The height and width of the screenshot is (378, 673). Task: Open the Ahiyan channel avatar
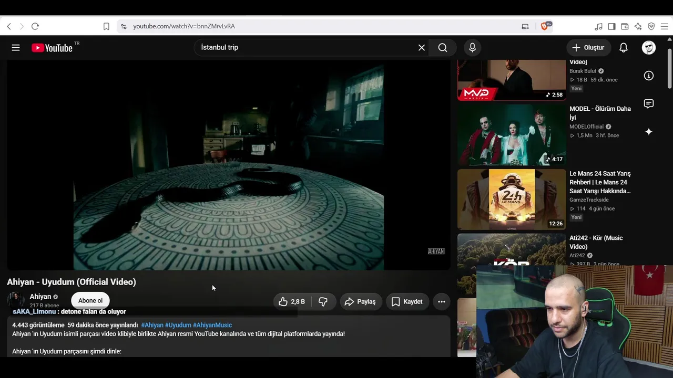(15, 300)
